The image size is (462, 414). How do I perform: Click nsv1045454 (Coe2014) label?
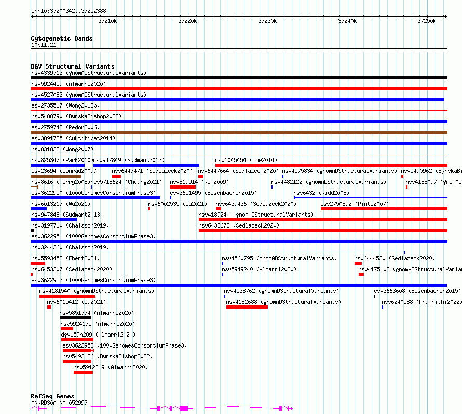[x=246, y=160]
